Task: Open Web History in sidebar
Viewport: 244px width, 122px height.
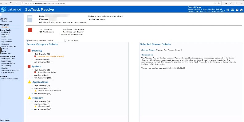Action: click(x=6, y=53)
